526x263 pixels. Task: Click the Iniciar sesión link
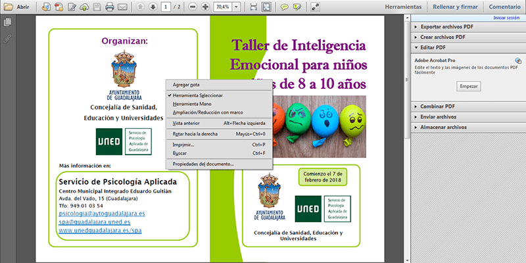[506, 18]
